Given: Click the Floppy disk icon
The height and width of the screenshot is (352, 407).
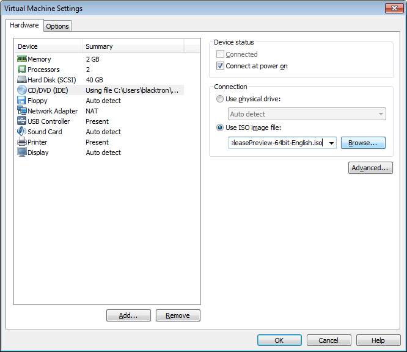Looking at the screenshot, I should 21,100.
